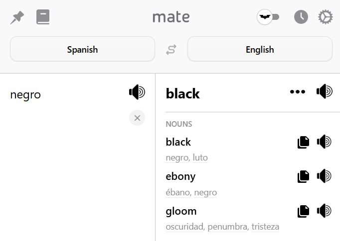The image size is (340, 241).
Task: Click the luto synonym link
Action: [x=200, y=158]
